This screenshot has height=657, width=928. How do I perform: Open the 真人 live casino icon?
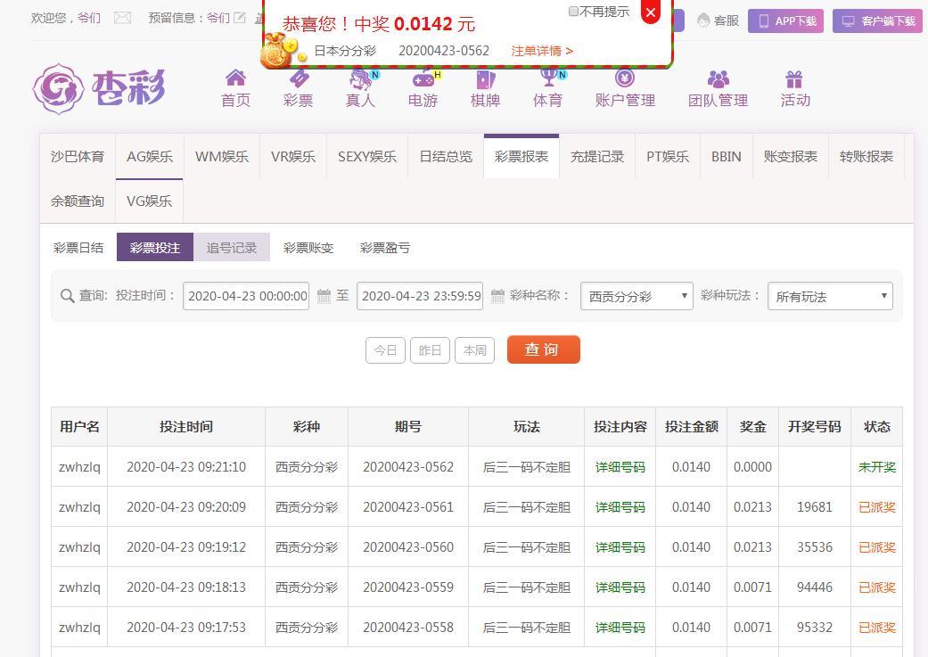360,78
